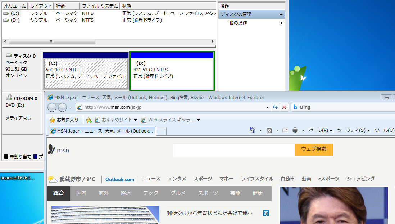
Task: Click the Add to Favorites Bar star icon
Action: coord(88,120)
